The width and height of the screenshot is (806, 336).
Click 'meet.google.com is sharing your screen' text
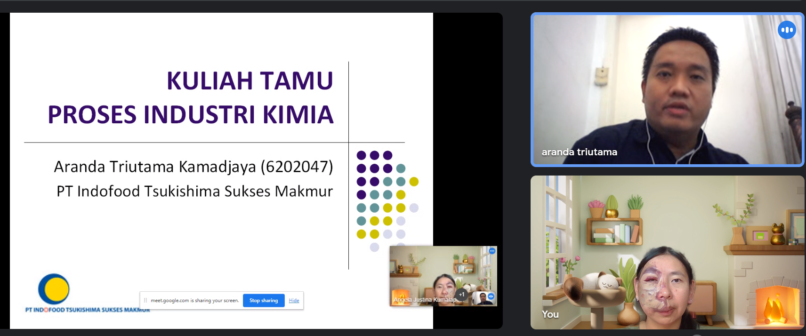[194, 300]
